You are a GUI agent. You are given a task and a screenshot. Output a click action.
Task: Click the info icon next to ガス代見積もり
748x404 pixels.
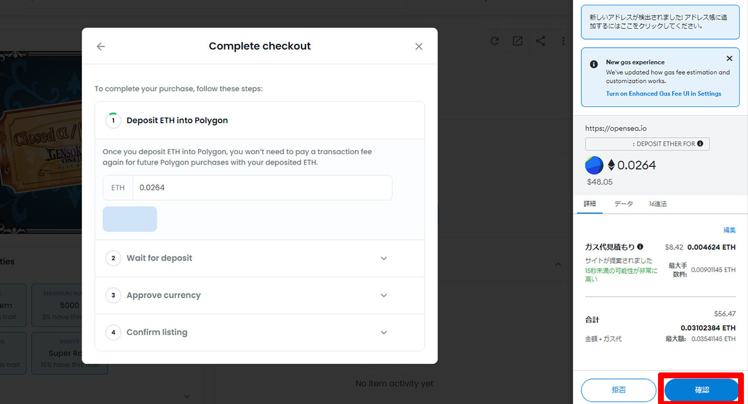click(x=640, y=247)
